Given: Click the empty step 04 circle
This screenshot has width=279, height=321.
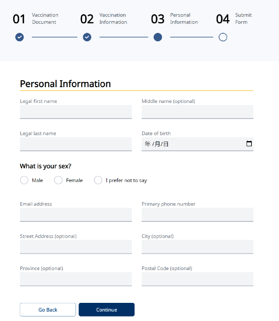Looking at the screenshot, I should pos(223,37).
